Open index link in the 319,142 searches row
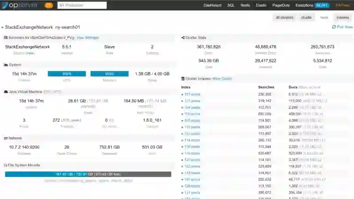Viewport: 354px width, 199px height. pos(192,101)
